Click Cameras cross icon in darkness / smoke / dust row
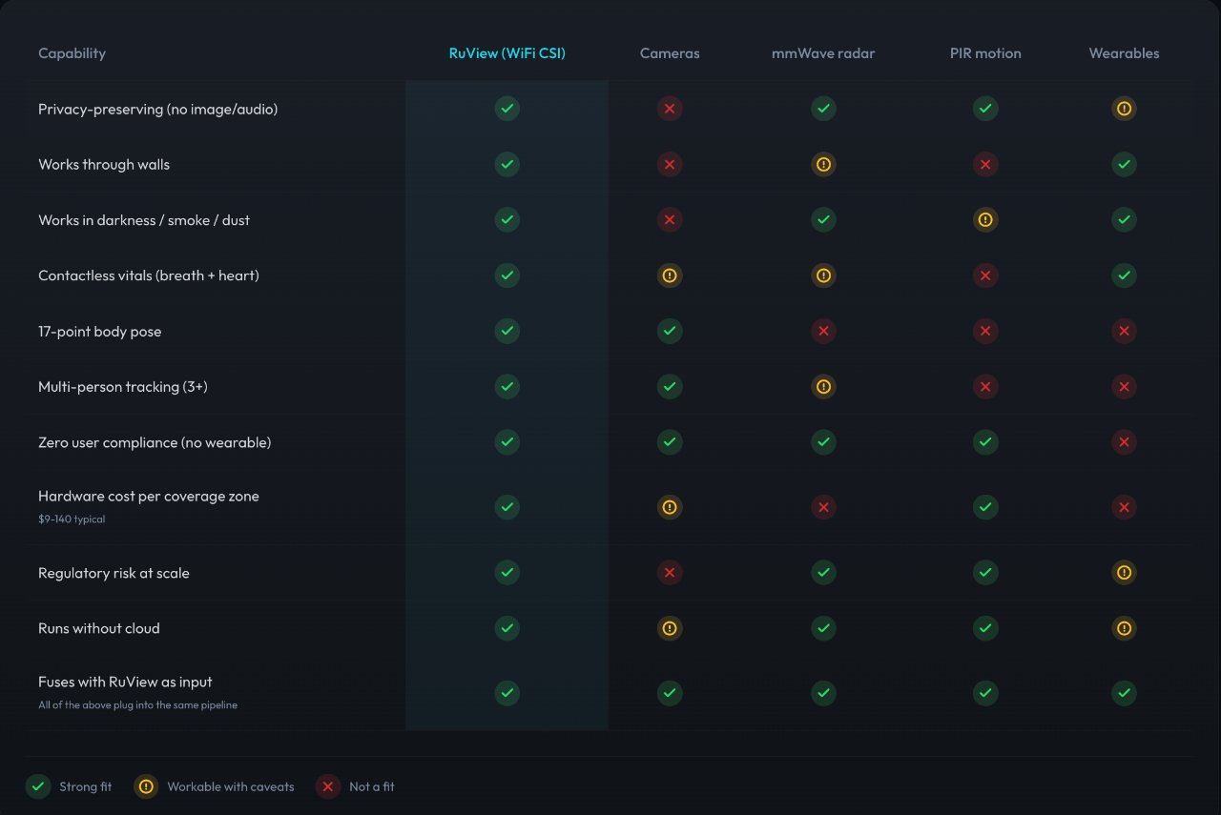The width and height of the screenshot is (1221, 815). pos(670,220)
